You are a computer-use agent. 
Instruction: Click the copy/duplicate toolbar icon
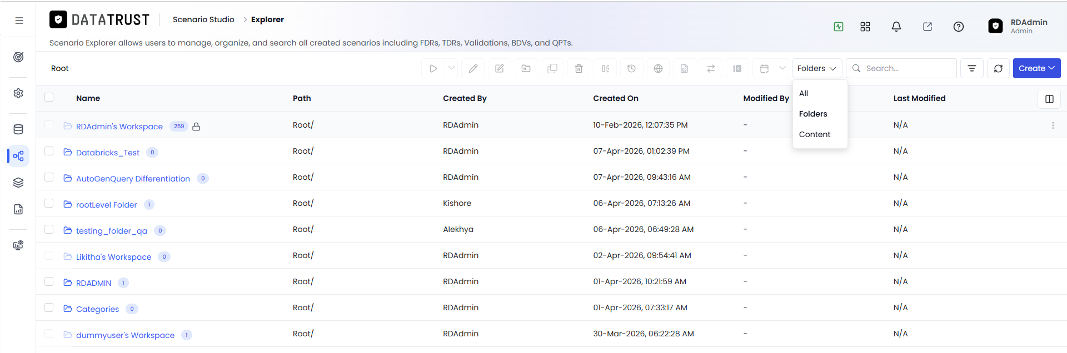(x=552, y=68)
